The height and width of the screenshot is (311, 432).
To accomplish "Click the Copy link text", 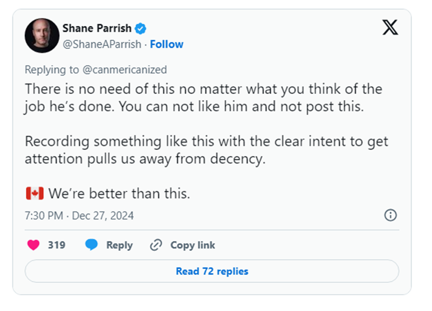I will coord(193,245).
